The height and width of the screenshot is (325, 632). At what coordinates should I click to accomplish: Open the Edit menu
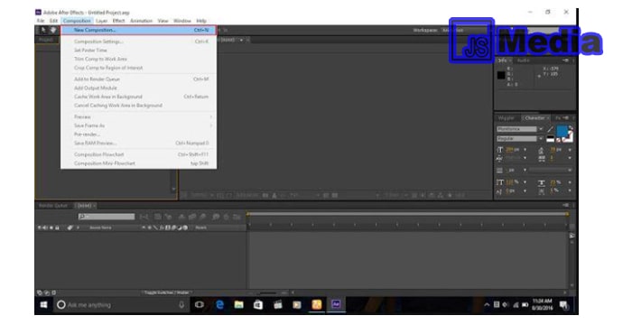coord(53,21)
